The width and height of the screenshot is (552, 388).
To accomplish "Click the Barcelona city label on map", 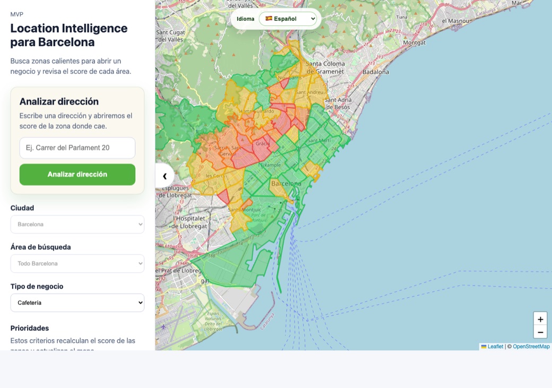I will click(x=286, y=184).
